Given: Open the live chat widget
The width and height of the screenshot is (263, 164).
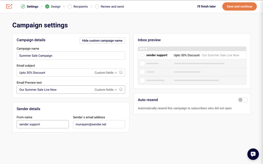Looking at the screenshot, I should (253, 154).
